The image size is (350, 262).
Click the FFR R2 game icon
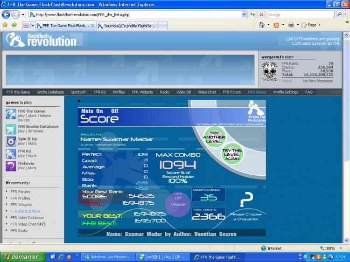click(x=11, y=154)
